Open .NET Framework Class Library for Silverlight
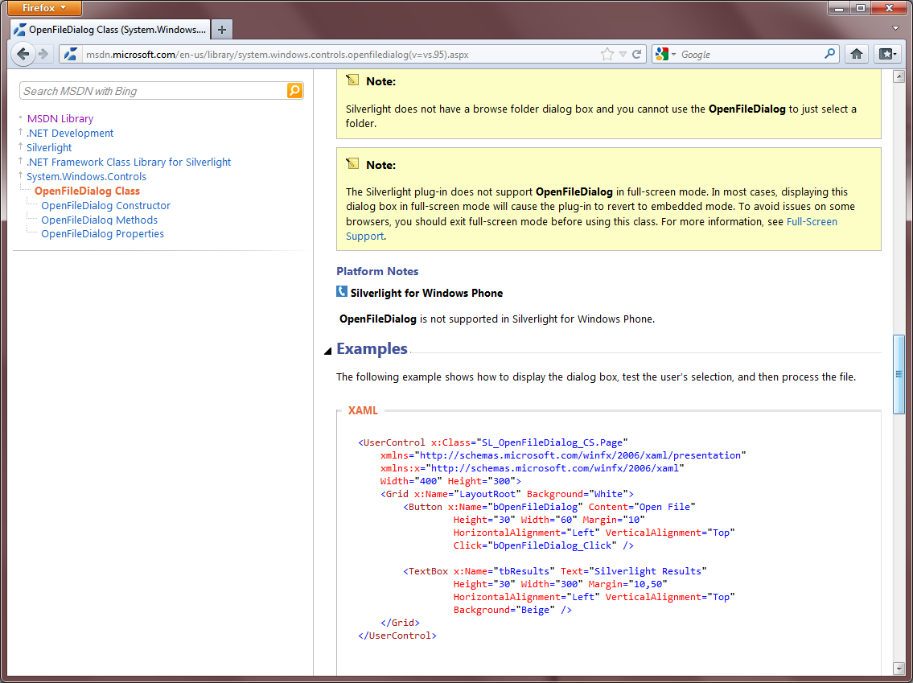 pos(129,162)
